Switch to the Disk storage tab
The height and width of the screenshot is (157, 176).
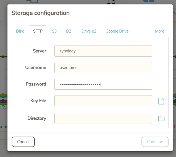pyautogui.click(x=20, y=31)
